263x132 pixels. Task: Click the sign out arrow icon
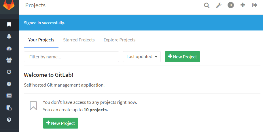tap(255, 5)
